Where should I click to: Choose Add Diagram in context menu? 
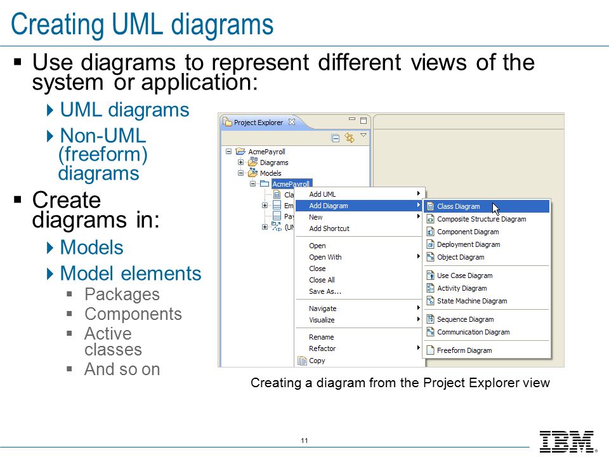click(x=359, y=206)
